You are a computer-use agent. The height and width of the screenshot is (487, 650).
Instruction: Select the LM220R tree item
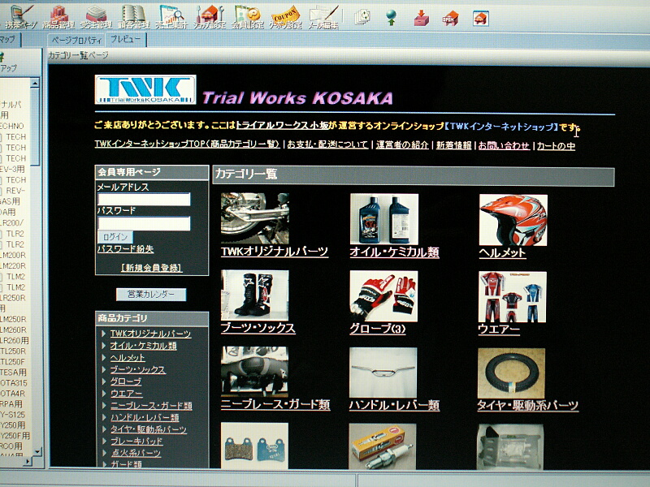click(13, 266)
